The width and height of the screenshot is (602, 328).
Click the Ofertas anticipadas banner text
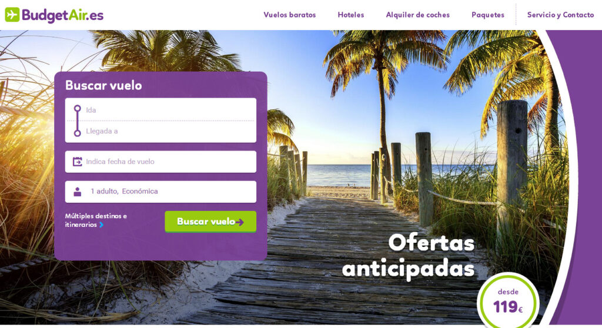coord(409,256)
